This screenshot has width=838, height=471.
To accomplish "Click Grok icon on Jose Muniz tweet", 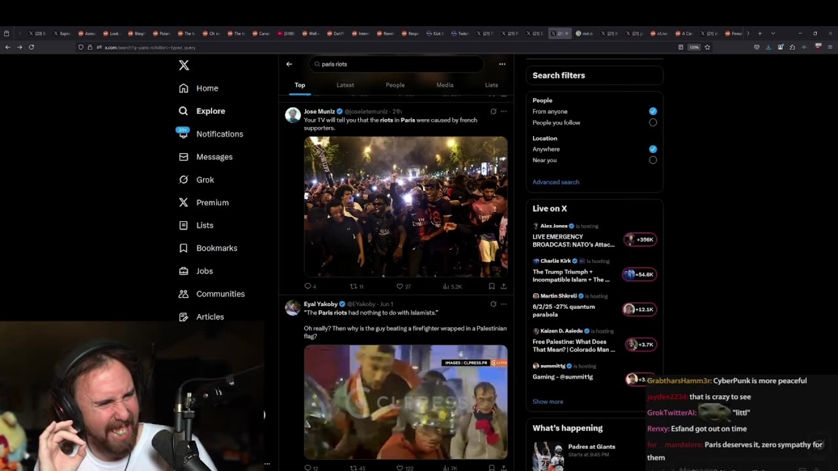I will [493, 111].
